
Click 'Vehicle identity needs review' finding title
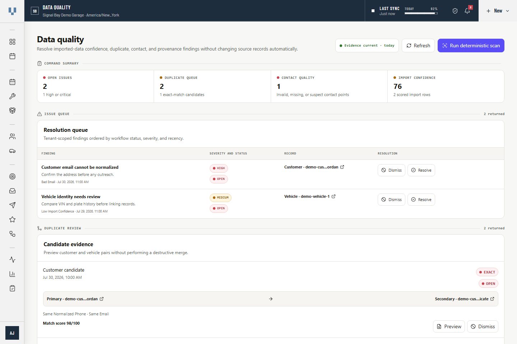[71, 197]
